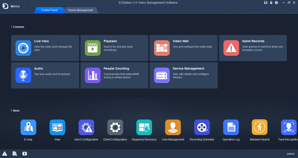The image size is (298, 158).
Task: Click the Client Configuration label
Action: click(115, 139)
